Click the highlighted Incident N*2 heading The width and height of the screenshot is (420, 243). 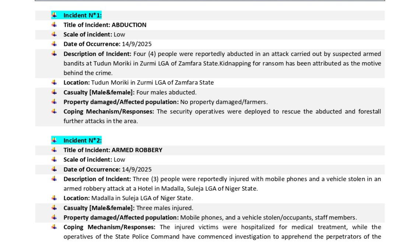tap(82, 141)
